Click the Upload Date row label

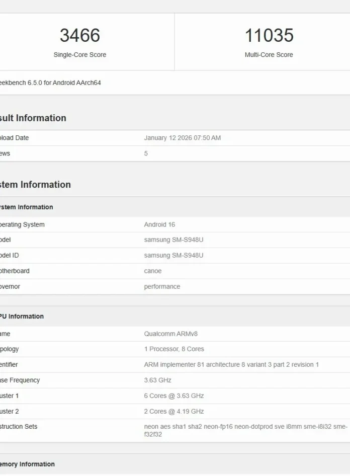coord(14,138)
